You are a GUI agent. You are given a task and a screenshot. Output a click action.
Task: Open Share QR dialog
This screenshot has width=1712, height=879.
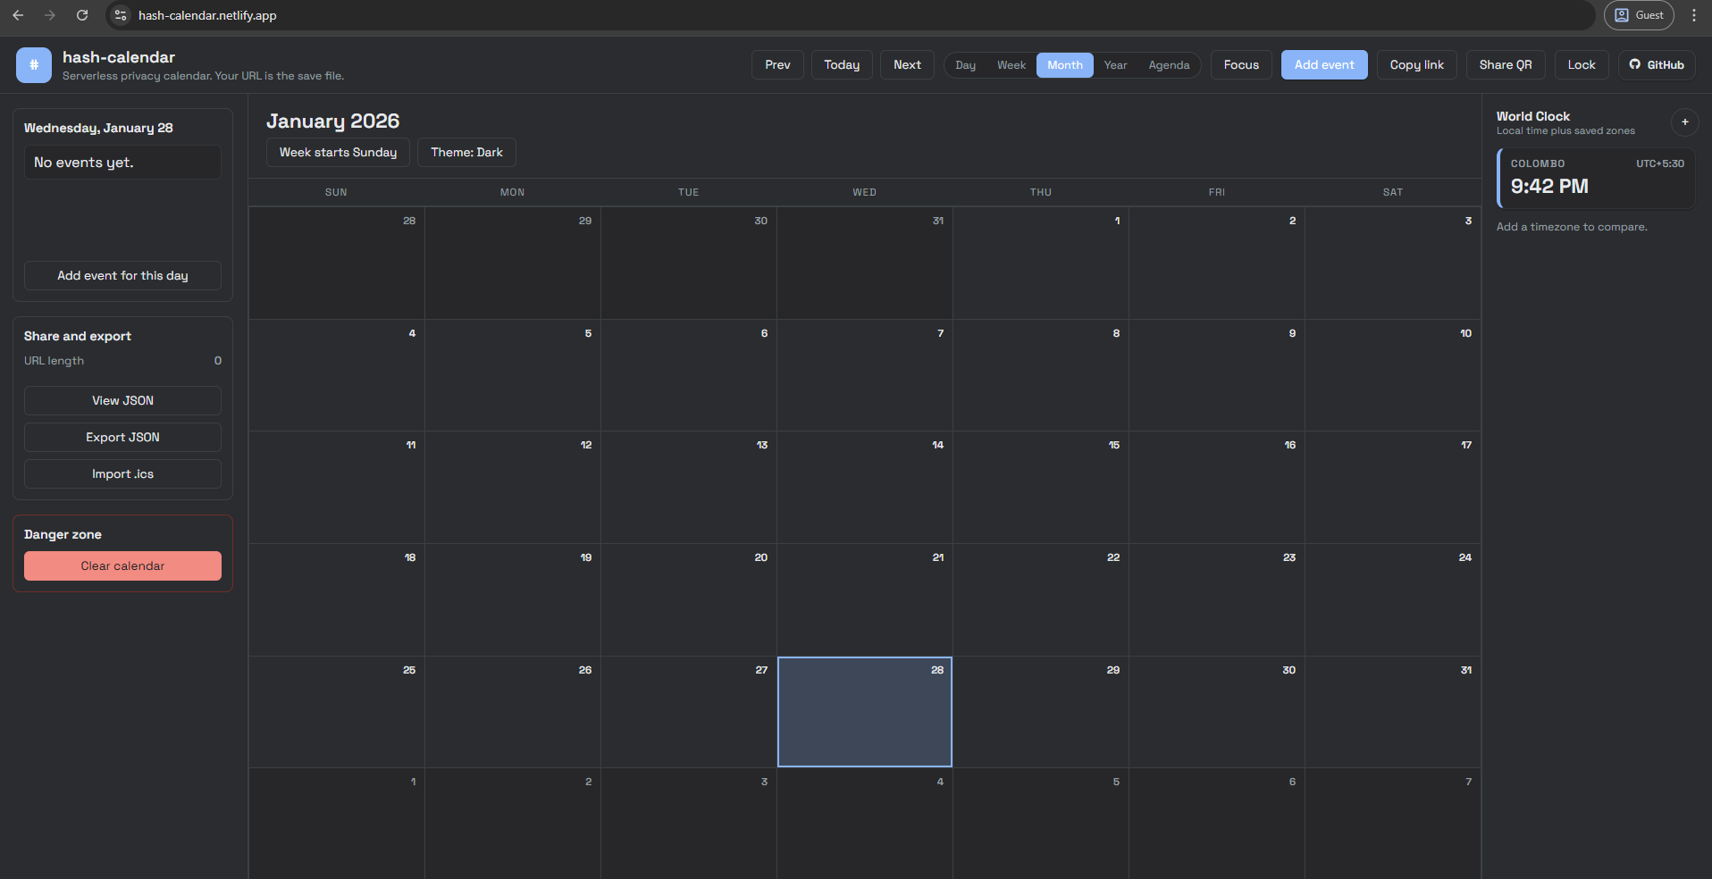click(x=1505, y=65)
